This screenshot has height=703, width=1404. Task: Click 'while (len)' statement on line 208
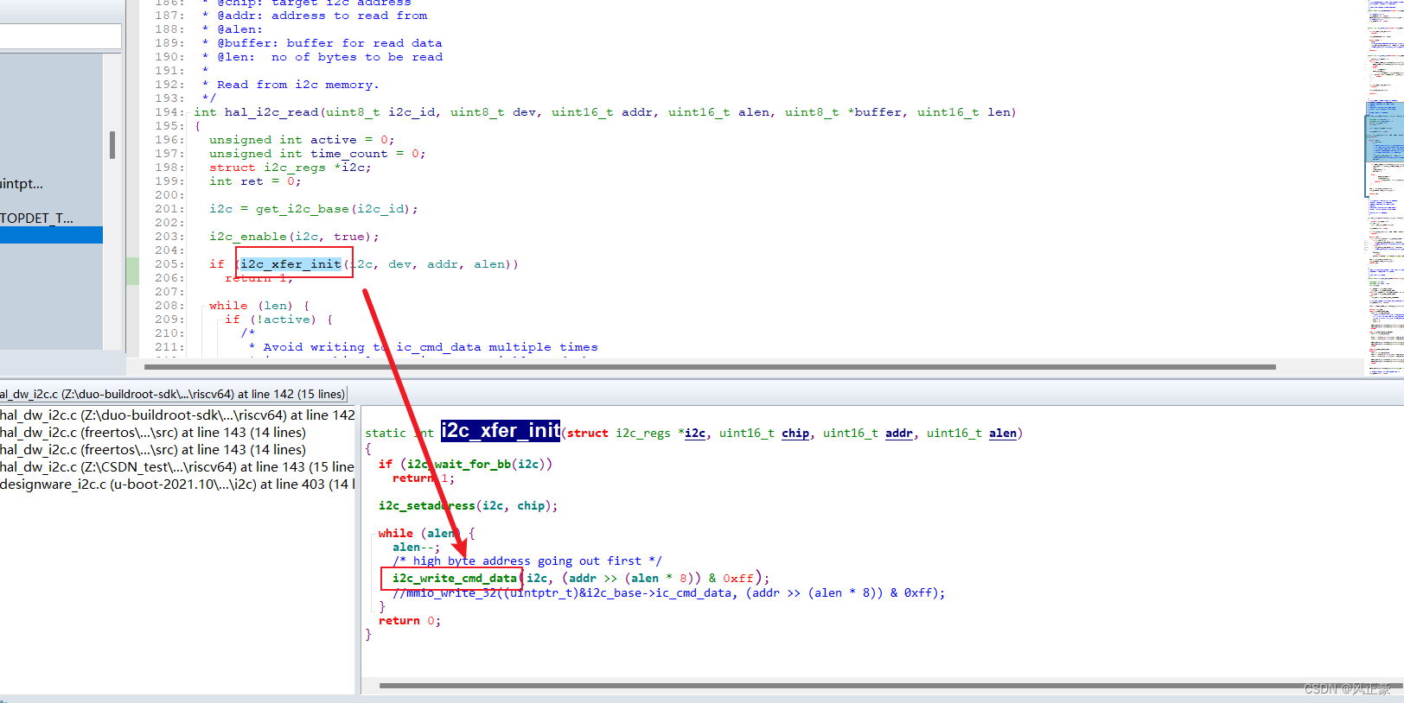point(251,306)
